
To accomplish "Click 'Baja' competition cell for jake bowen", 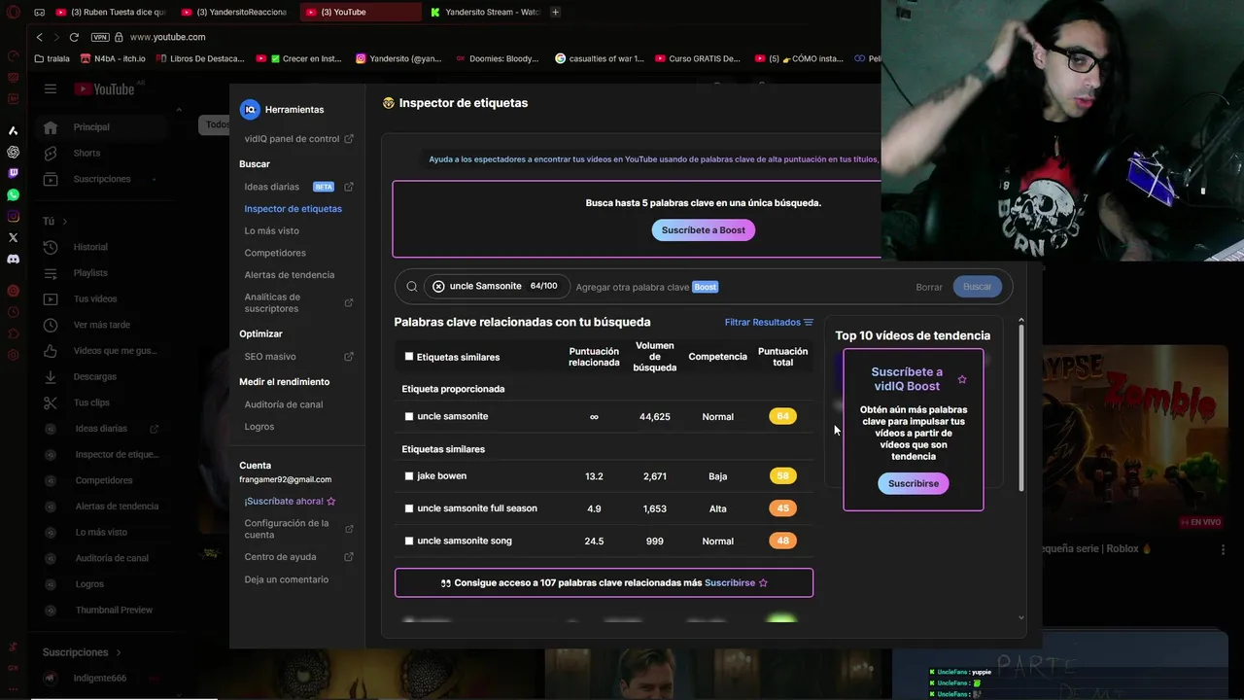I will 718,476.
